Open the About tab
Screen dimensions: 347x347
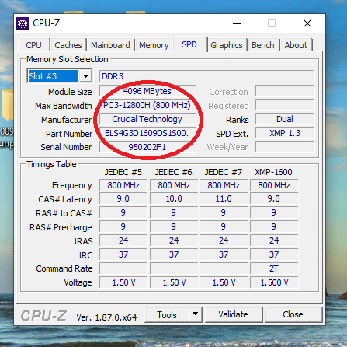[x=296, y=45]
